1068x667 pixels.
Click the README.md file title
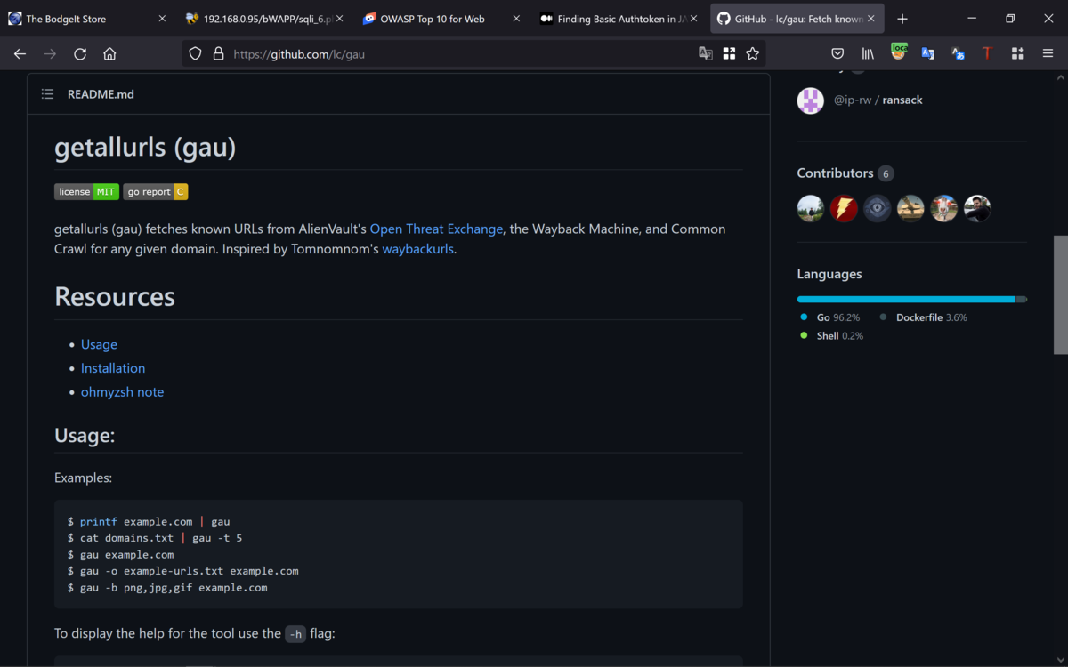101,94
